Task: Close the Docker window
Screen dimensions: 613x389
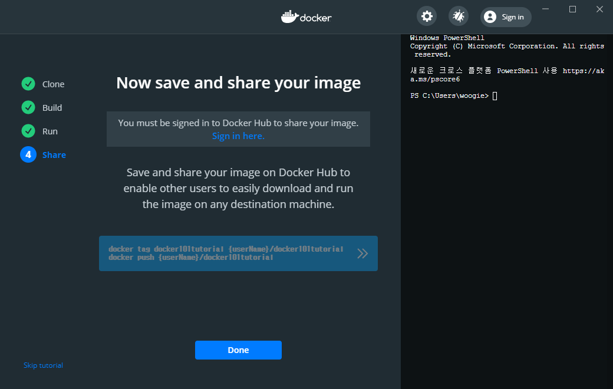Action: tap(599, 9)
